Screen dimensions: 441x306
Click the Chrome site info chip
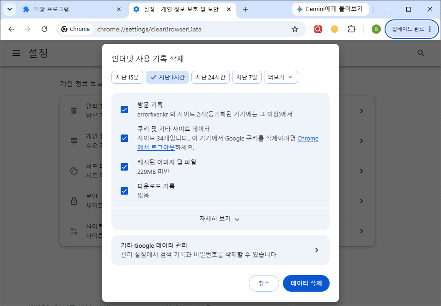(75, 29)
